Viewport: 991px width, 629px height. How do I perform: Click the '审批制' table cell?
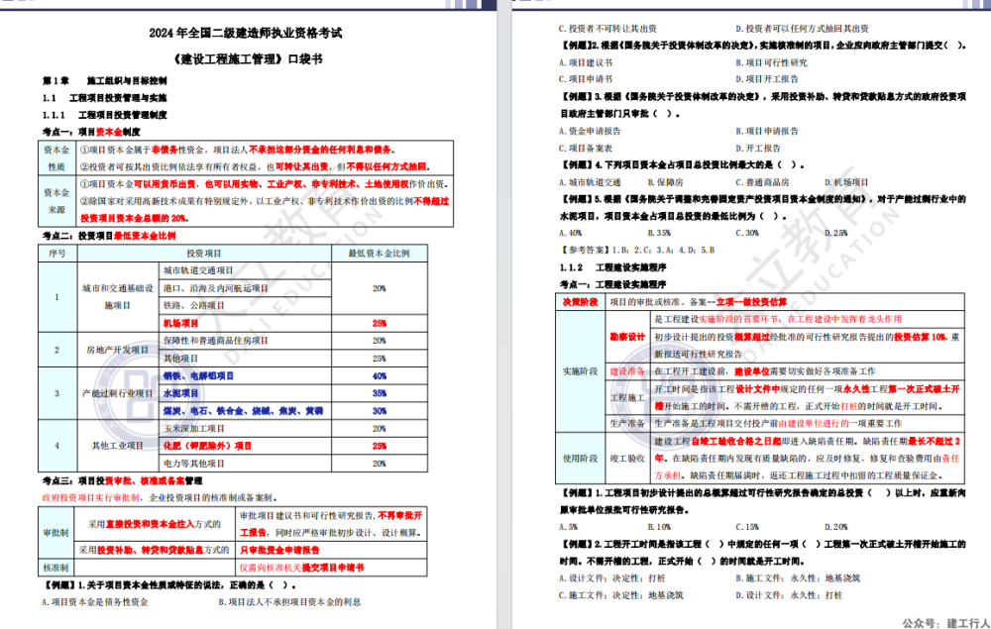55,532
